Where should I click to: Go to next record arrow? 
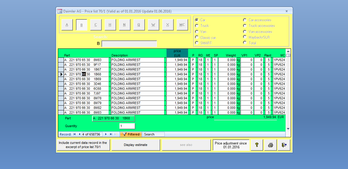[106, 134]
